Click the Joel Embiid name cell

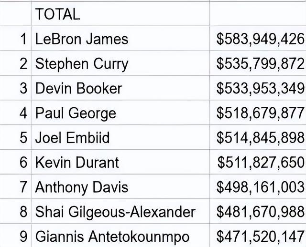(x=120, y=137)
